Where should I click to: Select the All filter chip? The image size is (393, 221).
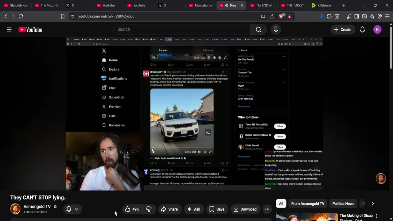[281, 204]
